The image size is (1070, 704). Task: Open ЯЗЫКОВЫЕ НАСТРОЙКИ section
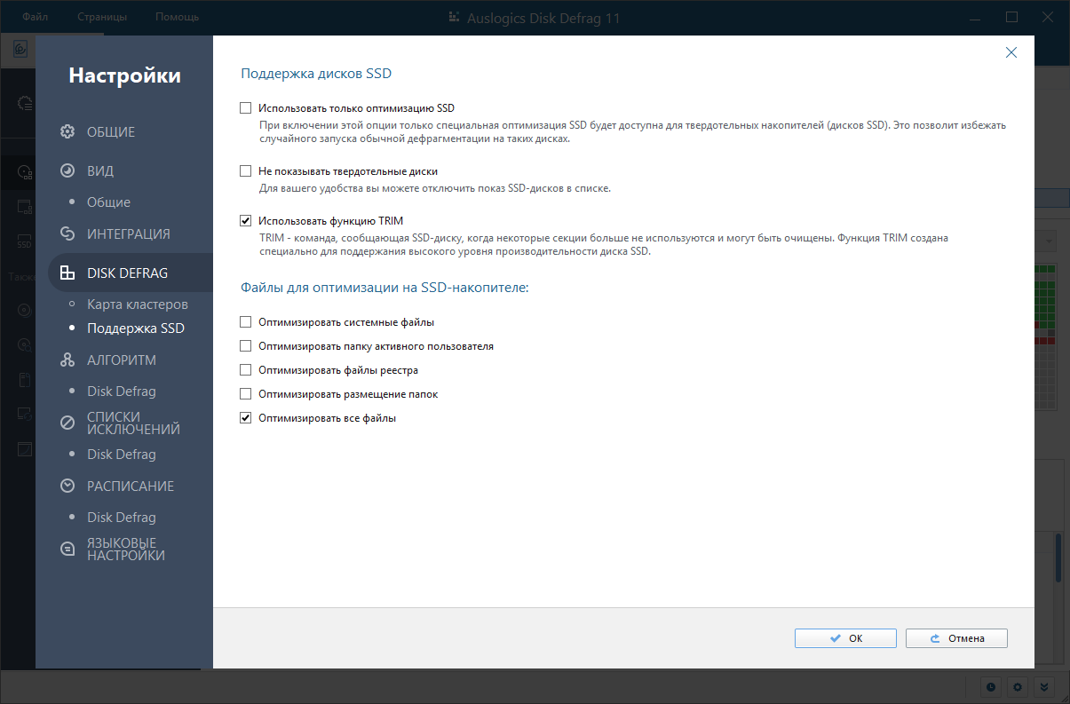pyautogui.click(x=126, y=550)
